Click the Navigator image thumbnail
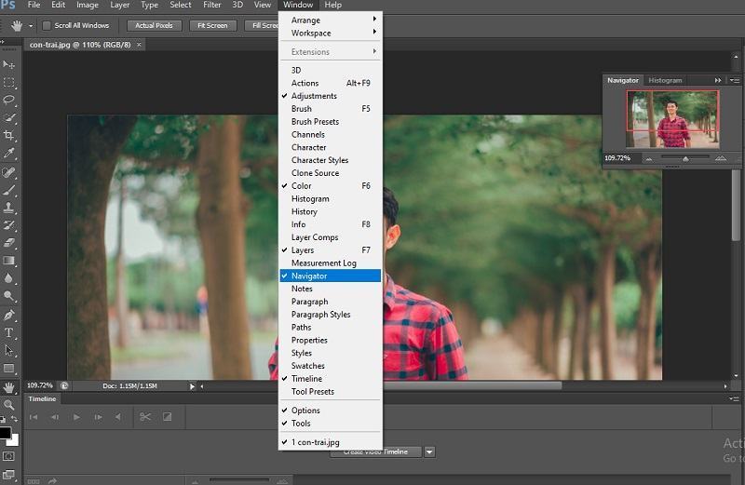Image resolution: width=745 pixels, height=485 pixels. pyautogui.click(x=672, y=119)
